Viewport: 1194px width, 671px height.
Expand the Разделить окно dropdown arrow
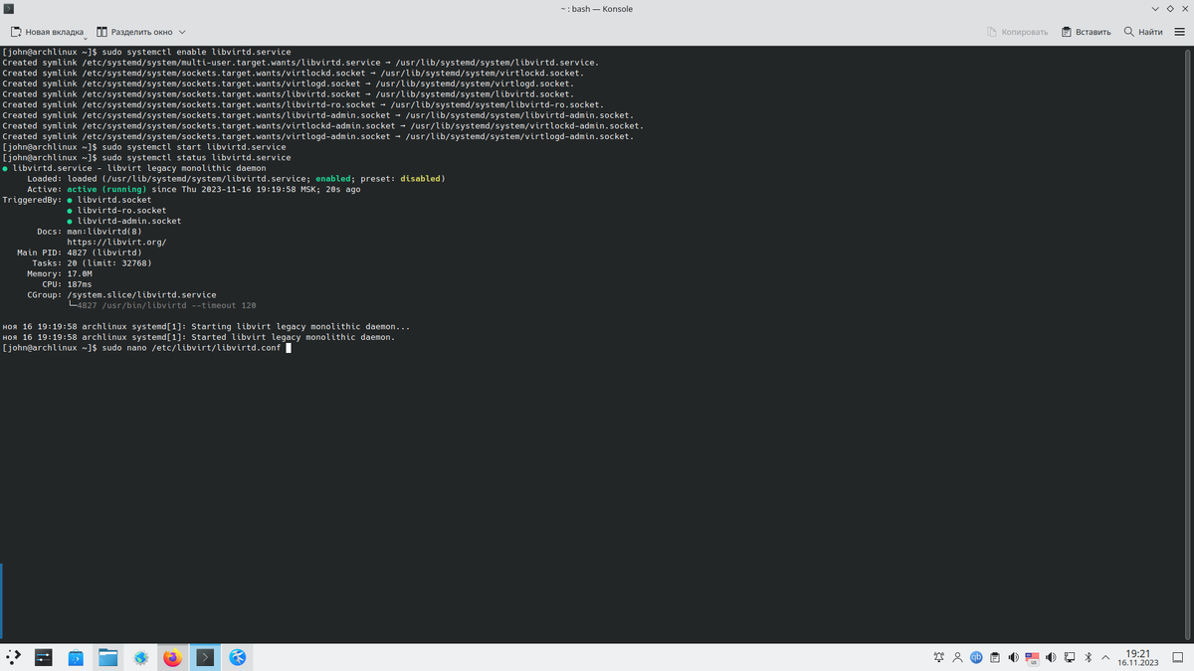click(x=182, y=32)
